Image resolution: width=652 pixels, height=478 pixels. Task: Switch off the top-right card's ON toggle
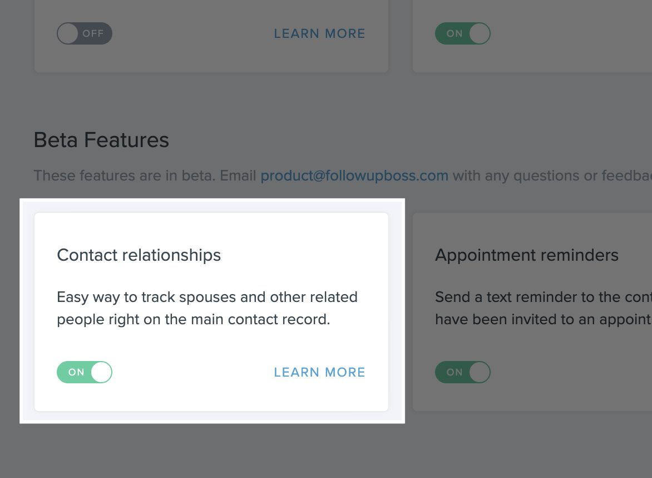click(462, 33)
